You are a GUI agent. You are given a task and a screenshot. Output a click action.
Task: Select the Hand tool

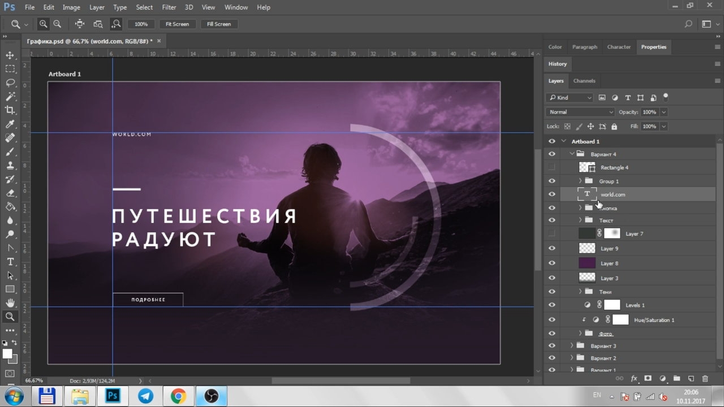coord(10,304)
